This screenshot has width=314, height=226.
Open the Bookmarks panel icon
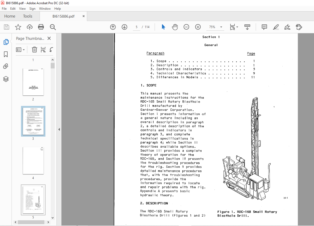click(6, 54)
